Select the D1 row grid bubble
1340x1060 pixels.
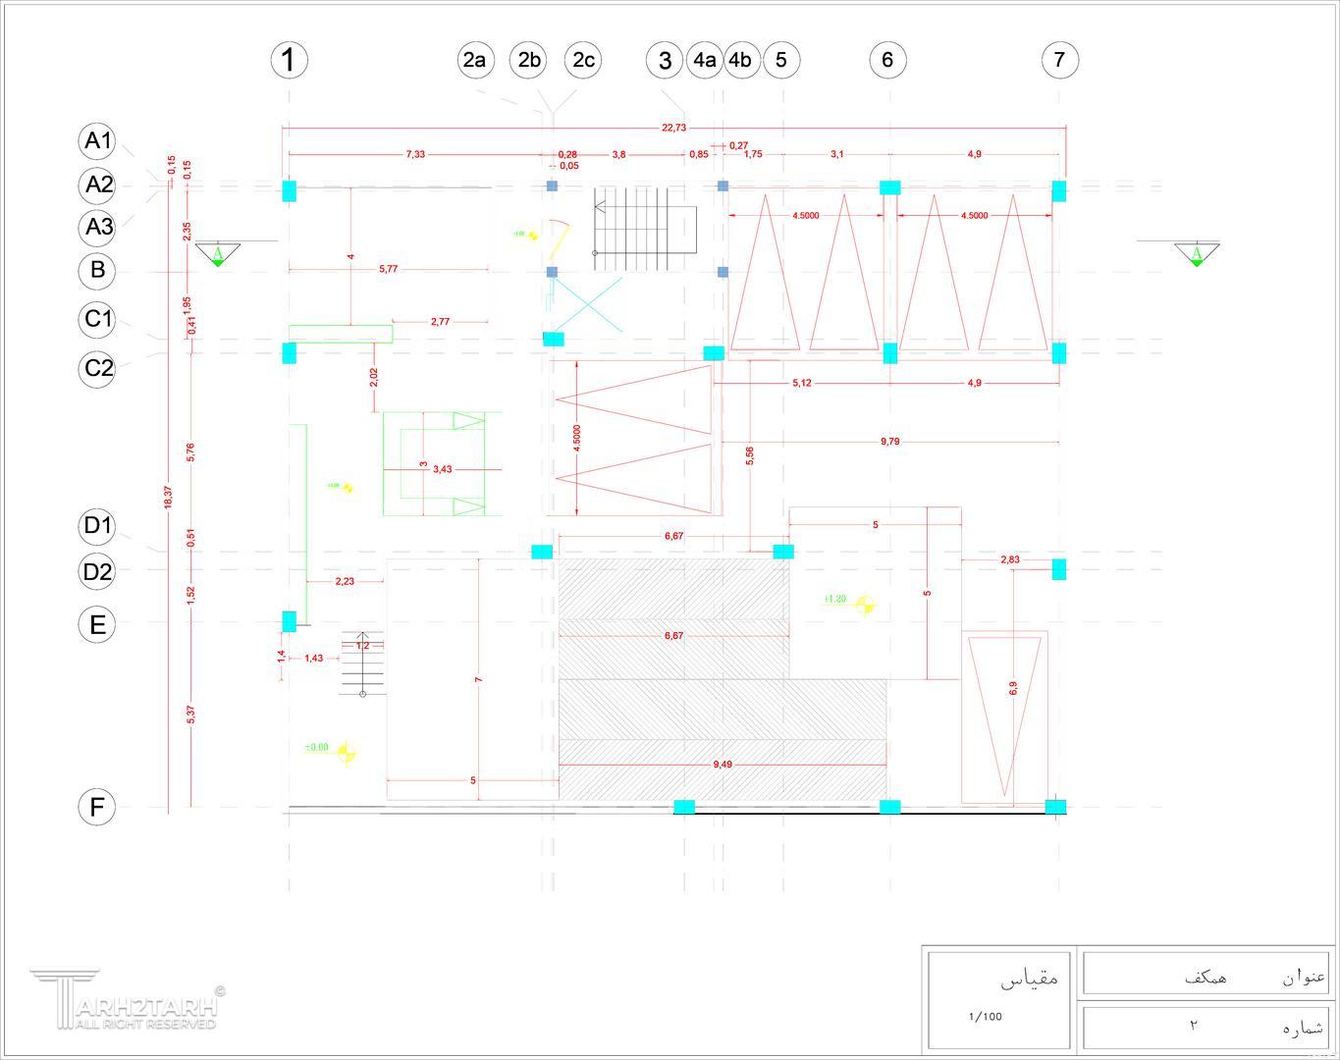[97, 526]
